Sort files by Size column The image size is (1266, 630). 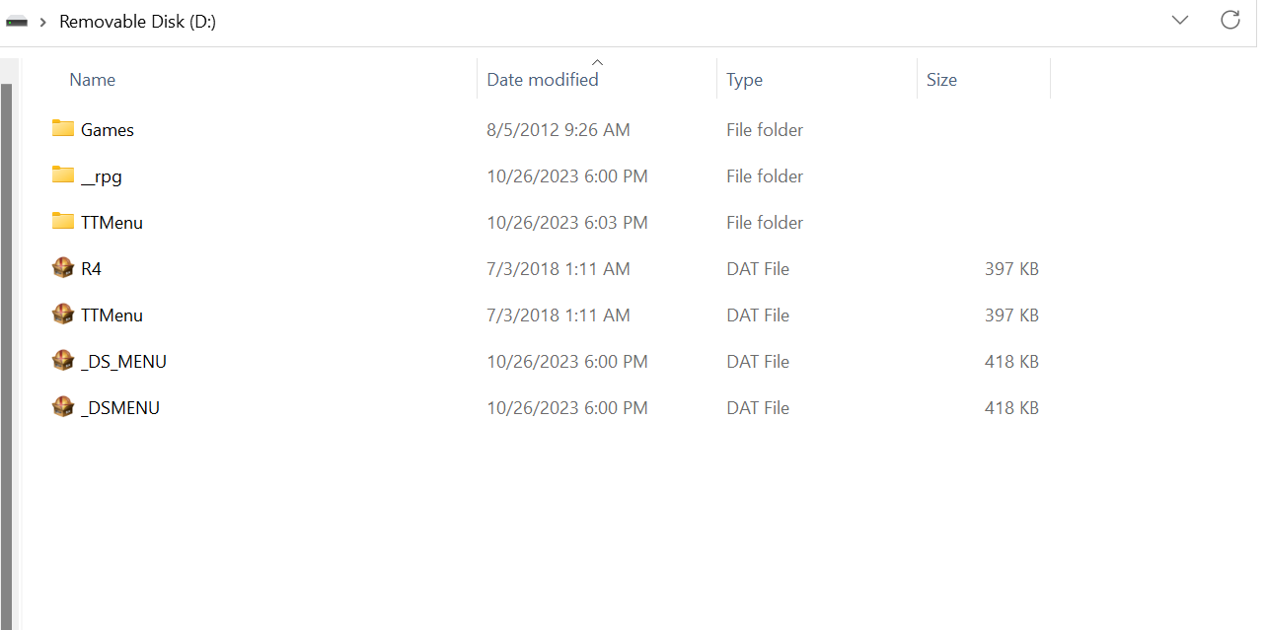pos(941,80)
